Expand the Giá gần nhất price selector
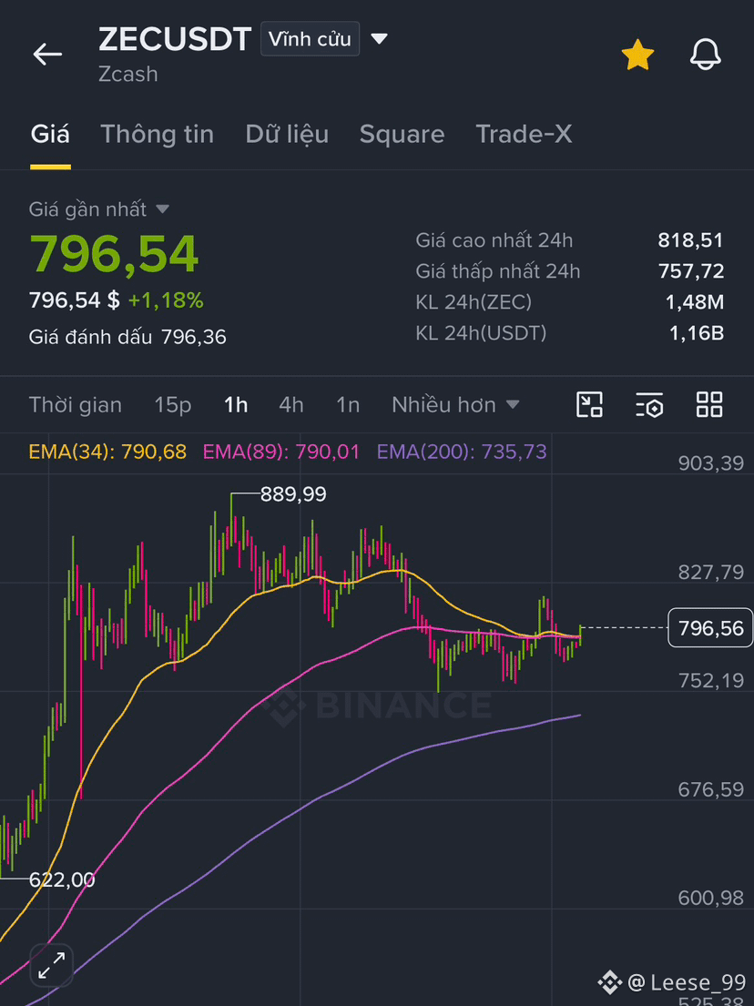The image size is (754, 1006). (99, 209)
